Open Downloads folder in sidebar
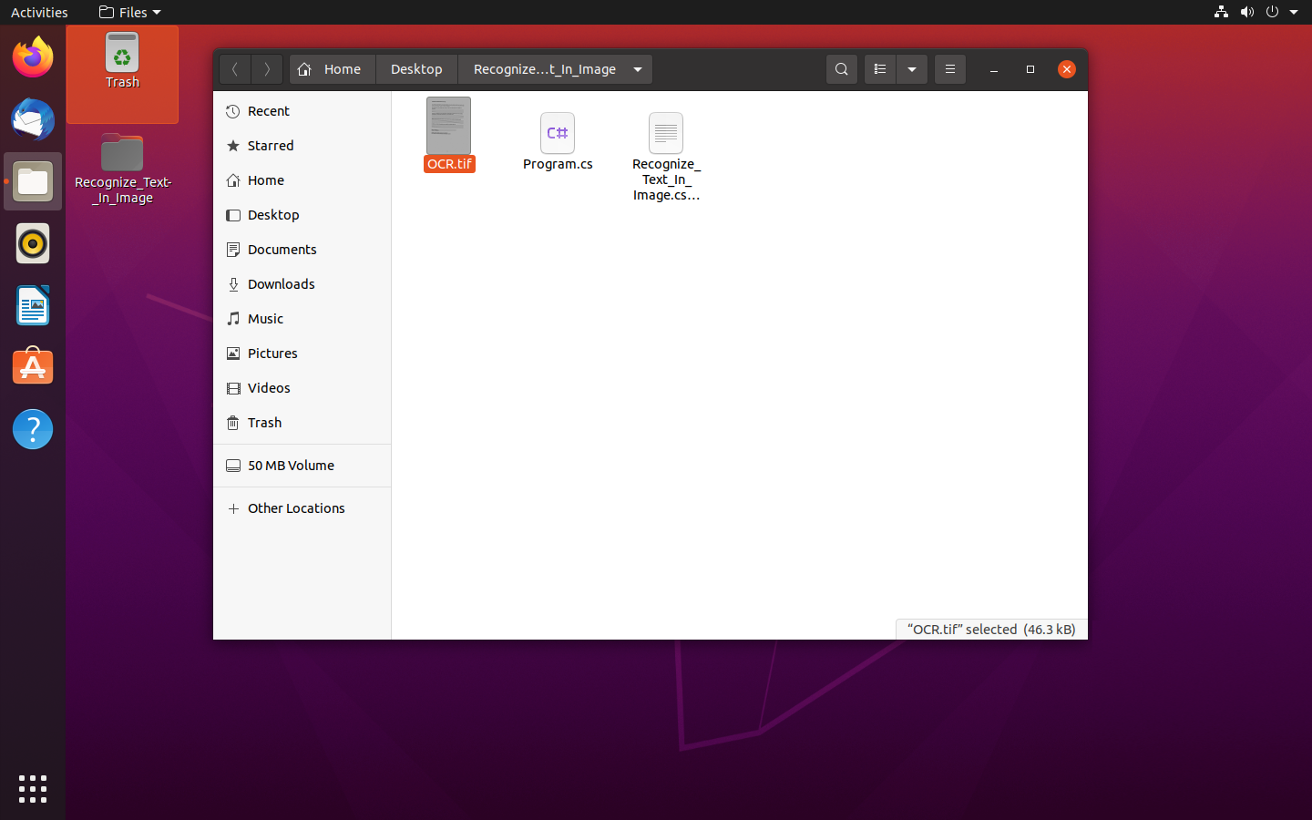The image size is (1312, 820). click(x=281, y=284)
